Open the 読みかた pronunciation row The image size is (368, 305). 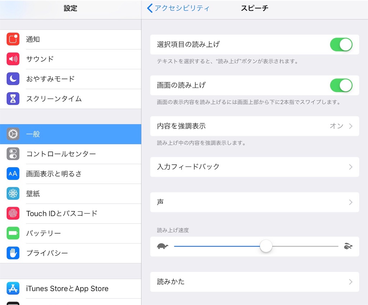click(255, 282)
